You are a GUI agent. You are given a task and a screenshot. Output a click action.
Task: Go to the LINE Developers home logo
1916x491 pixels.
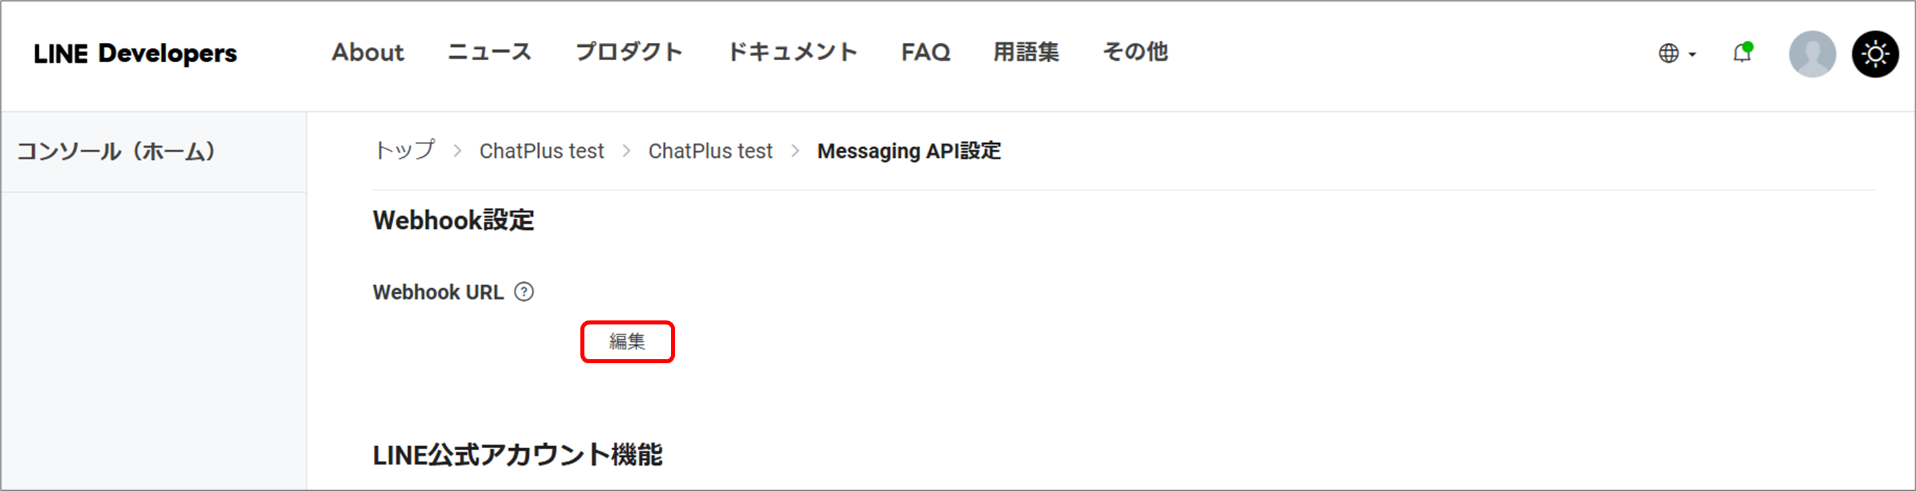[x=135, y=54]
